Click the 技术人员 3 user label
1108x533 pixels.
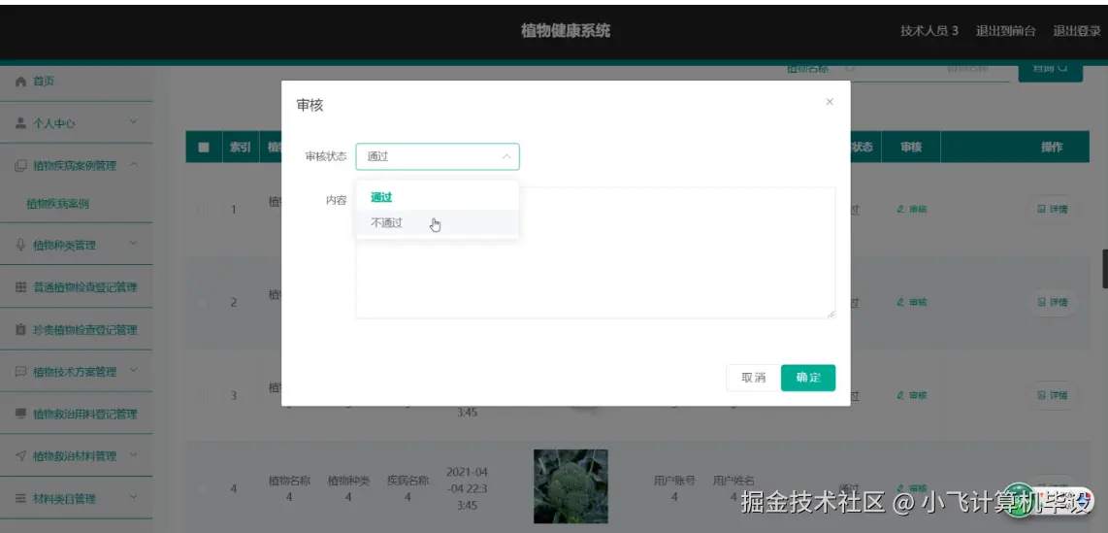pyautogui.click(x=929, y=31)
